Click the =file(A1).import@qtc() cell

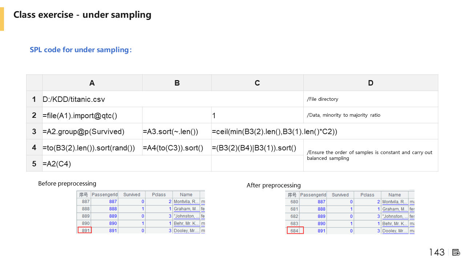point(80,116)
